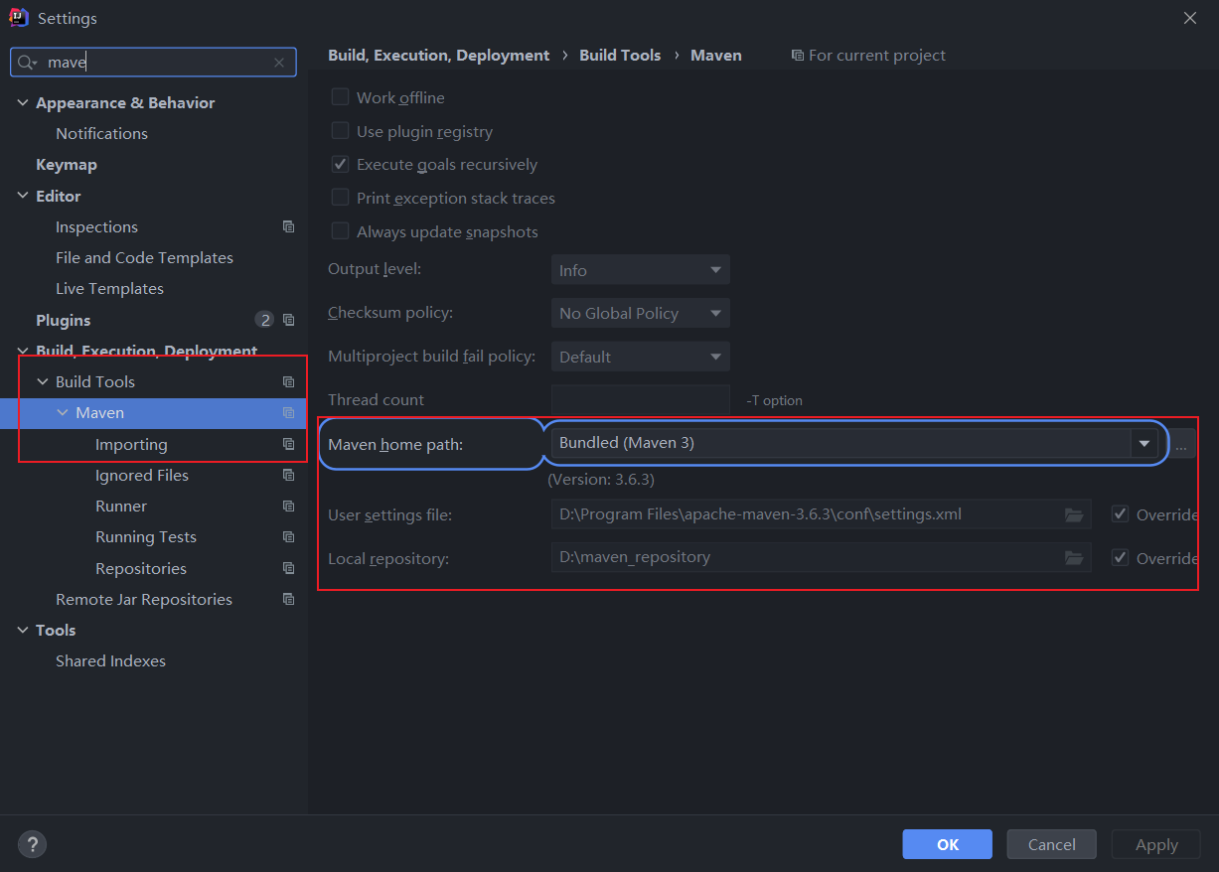
Task: Click the browse button for Maven home path
Action: (x=1181, y=444)
